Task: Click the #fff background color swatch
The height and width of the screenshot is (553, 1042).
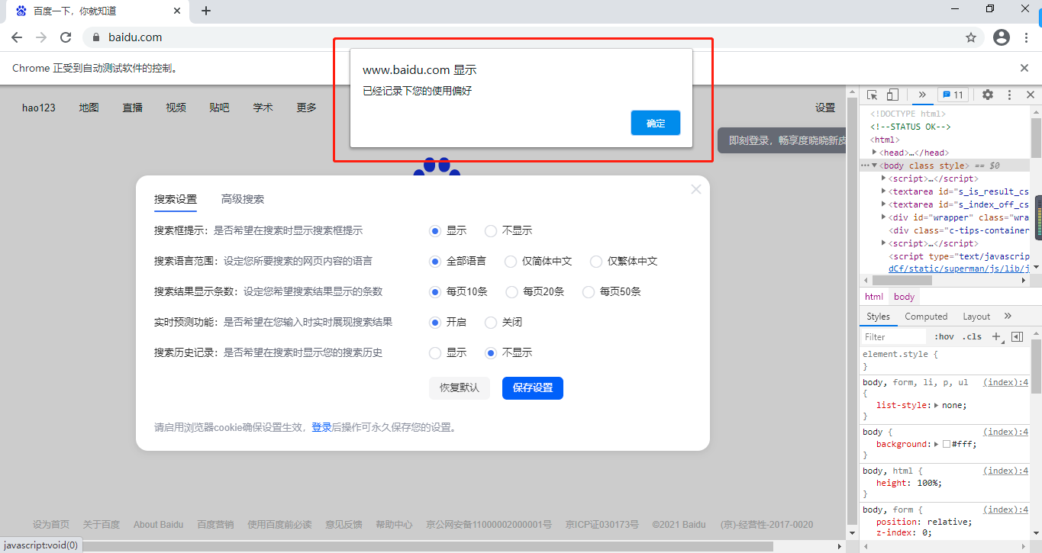Action: tap(947, 444)
